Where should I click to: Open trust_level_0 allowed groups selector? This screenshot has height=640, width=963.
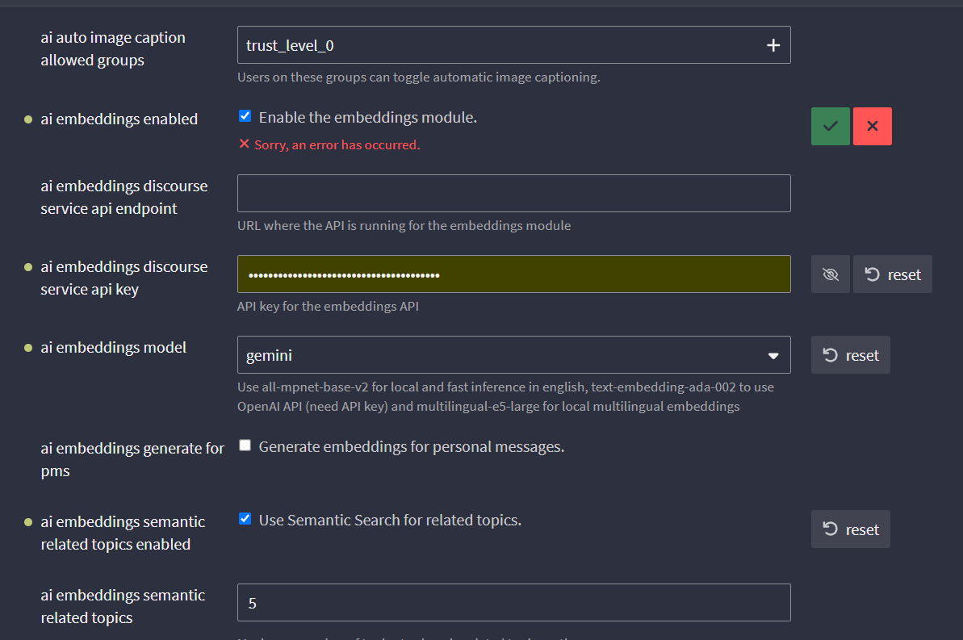click(514, 45)
